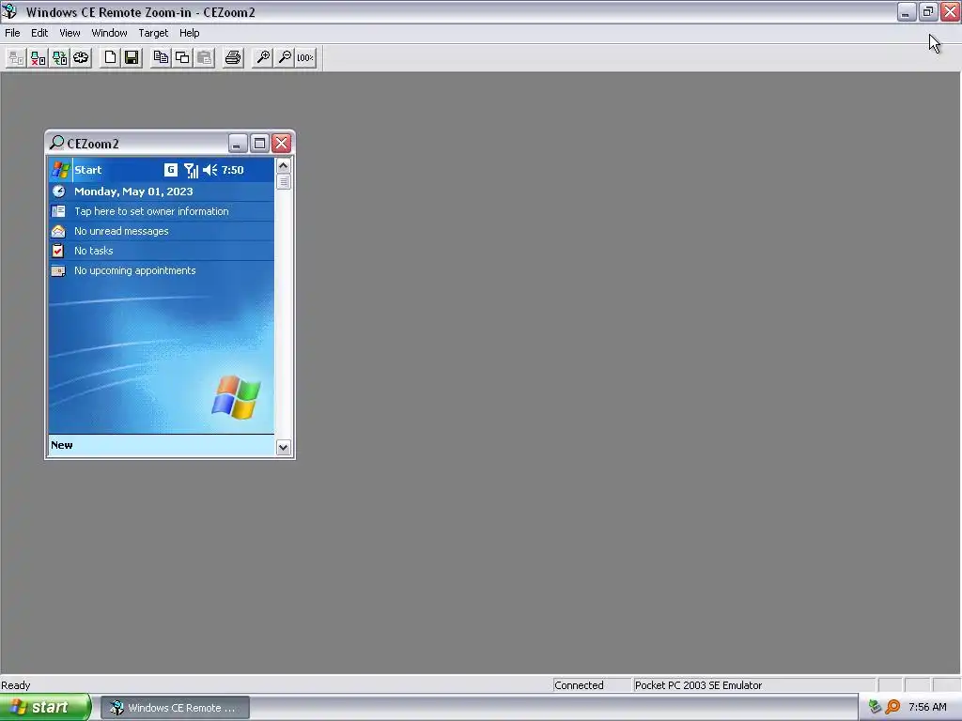Click the signal antenna icon in Pocket PC header
The width and height of the screenshot is (962, 721).
tap(191, 170)
